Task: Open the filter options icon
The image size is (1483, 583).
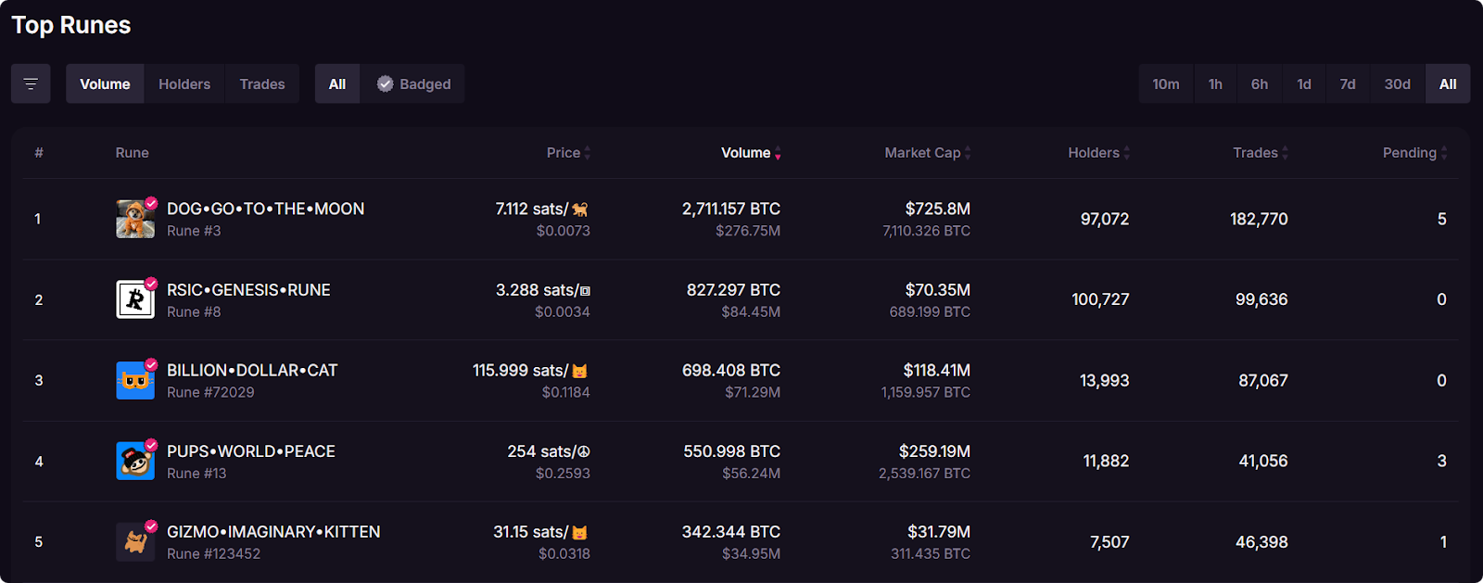Action: point(31,84)
